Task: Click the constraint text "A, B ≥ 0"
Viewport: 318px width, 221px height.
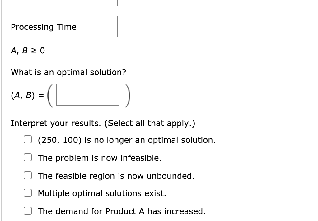Action: (x=27, y=51)
